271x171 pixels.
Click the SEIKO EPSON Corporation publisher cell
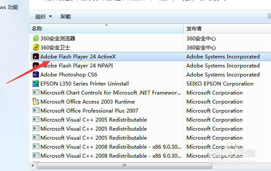pyautogui.click(x=220, y=84)
